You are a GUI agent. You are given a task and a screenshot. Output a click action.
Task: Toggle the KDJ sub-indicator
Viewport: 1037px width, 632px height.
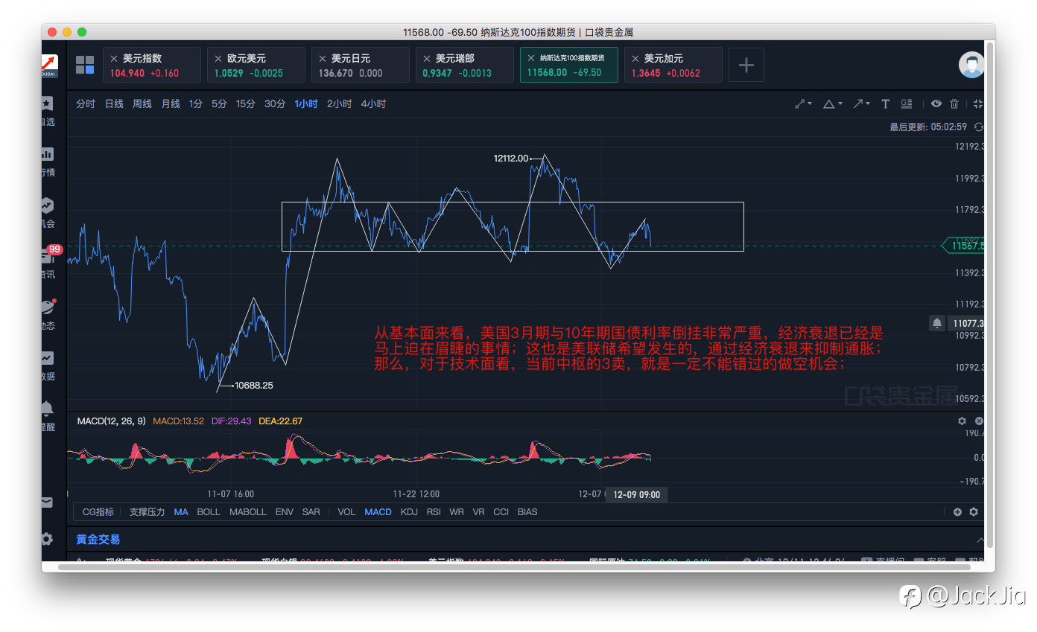tap(409, 512)
